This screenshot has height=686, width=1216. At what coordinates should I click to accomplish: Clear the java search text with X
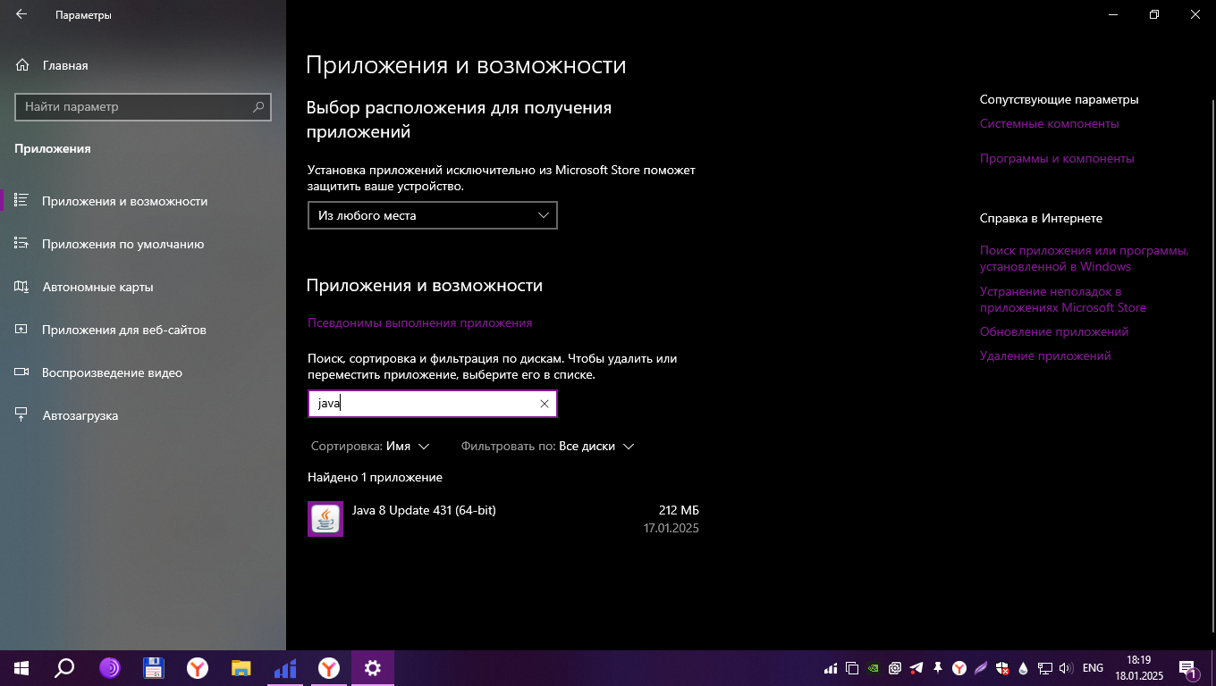coord(544,404)
